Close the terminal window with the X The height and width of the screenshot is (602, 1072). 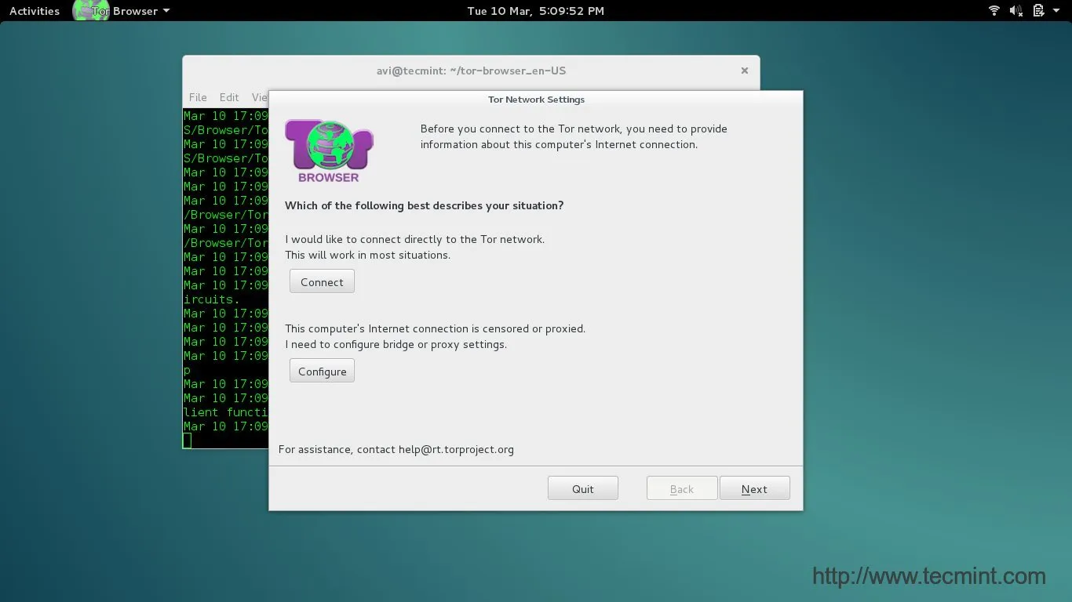coord(744,71)
